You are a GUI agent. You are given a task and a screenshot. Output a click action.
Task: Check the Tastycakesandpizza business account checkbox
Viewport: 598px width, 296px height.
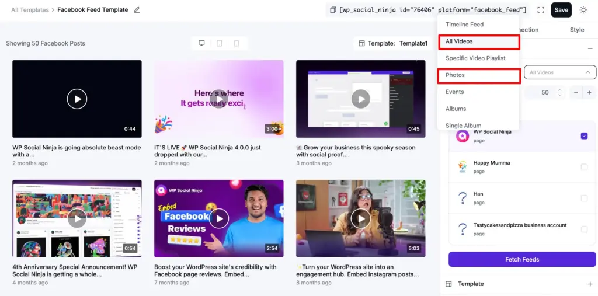click(x=584, y=229)
